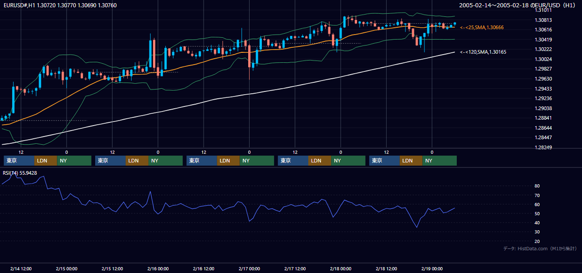Click the chart title 2005-02-14〜2005-02-18 のEUR/USD（H1）
Screen dimensions: 582x273
[x=517, y=5]
